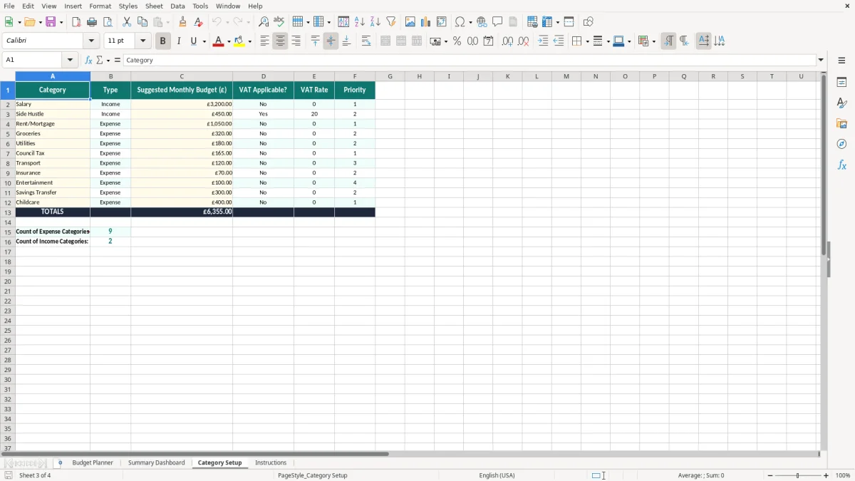Apply yellow highlighting color swatch
This screenshot has width=855, height=481.
click(x=239, y=41)
